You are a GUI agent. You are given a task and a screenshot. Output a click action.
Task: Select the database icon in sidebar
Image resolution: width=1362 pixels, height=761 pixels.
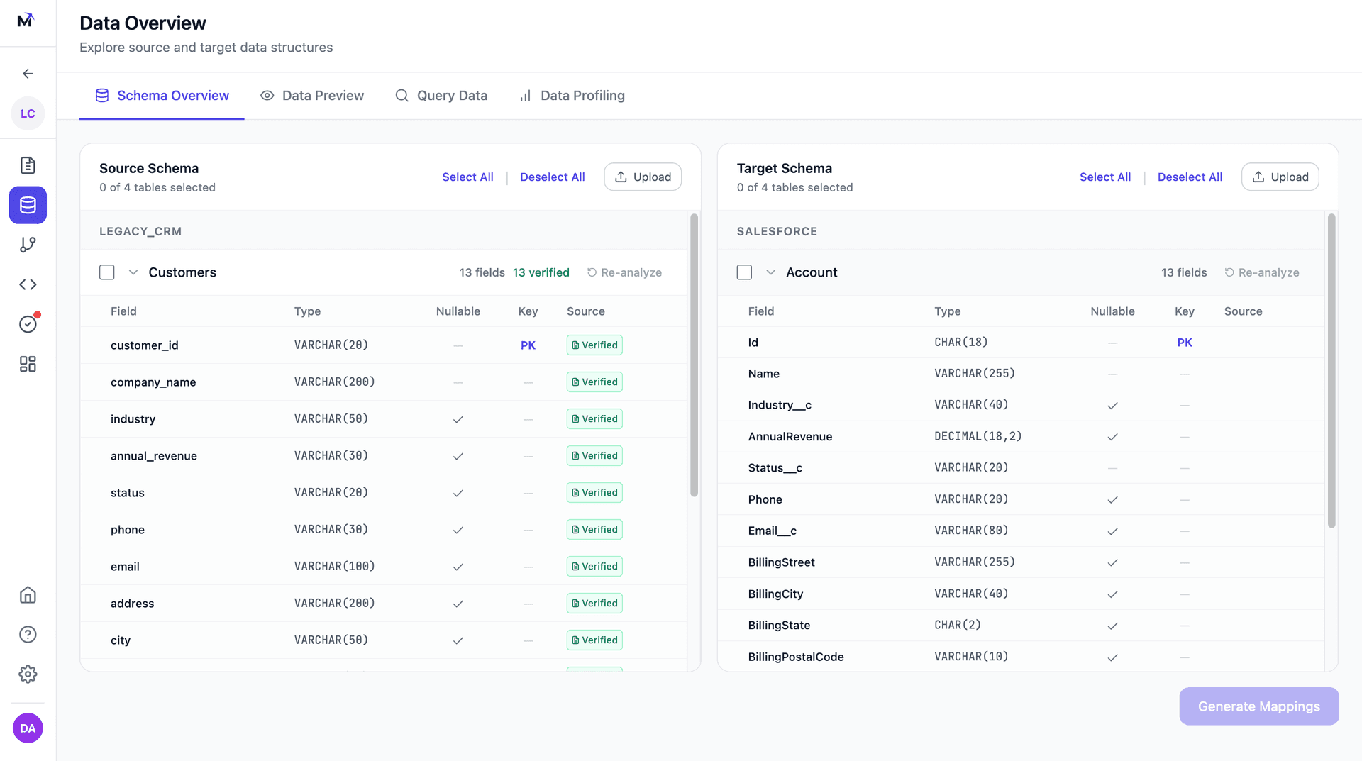pyautogui.click(x=28, y=205)
